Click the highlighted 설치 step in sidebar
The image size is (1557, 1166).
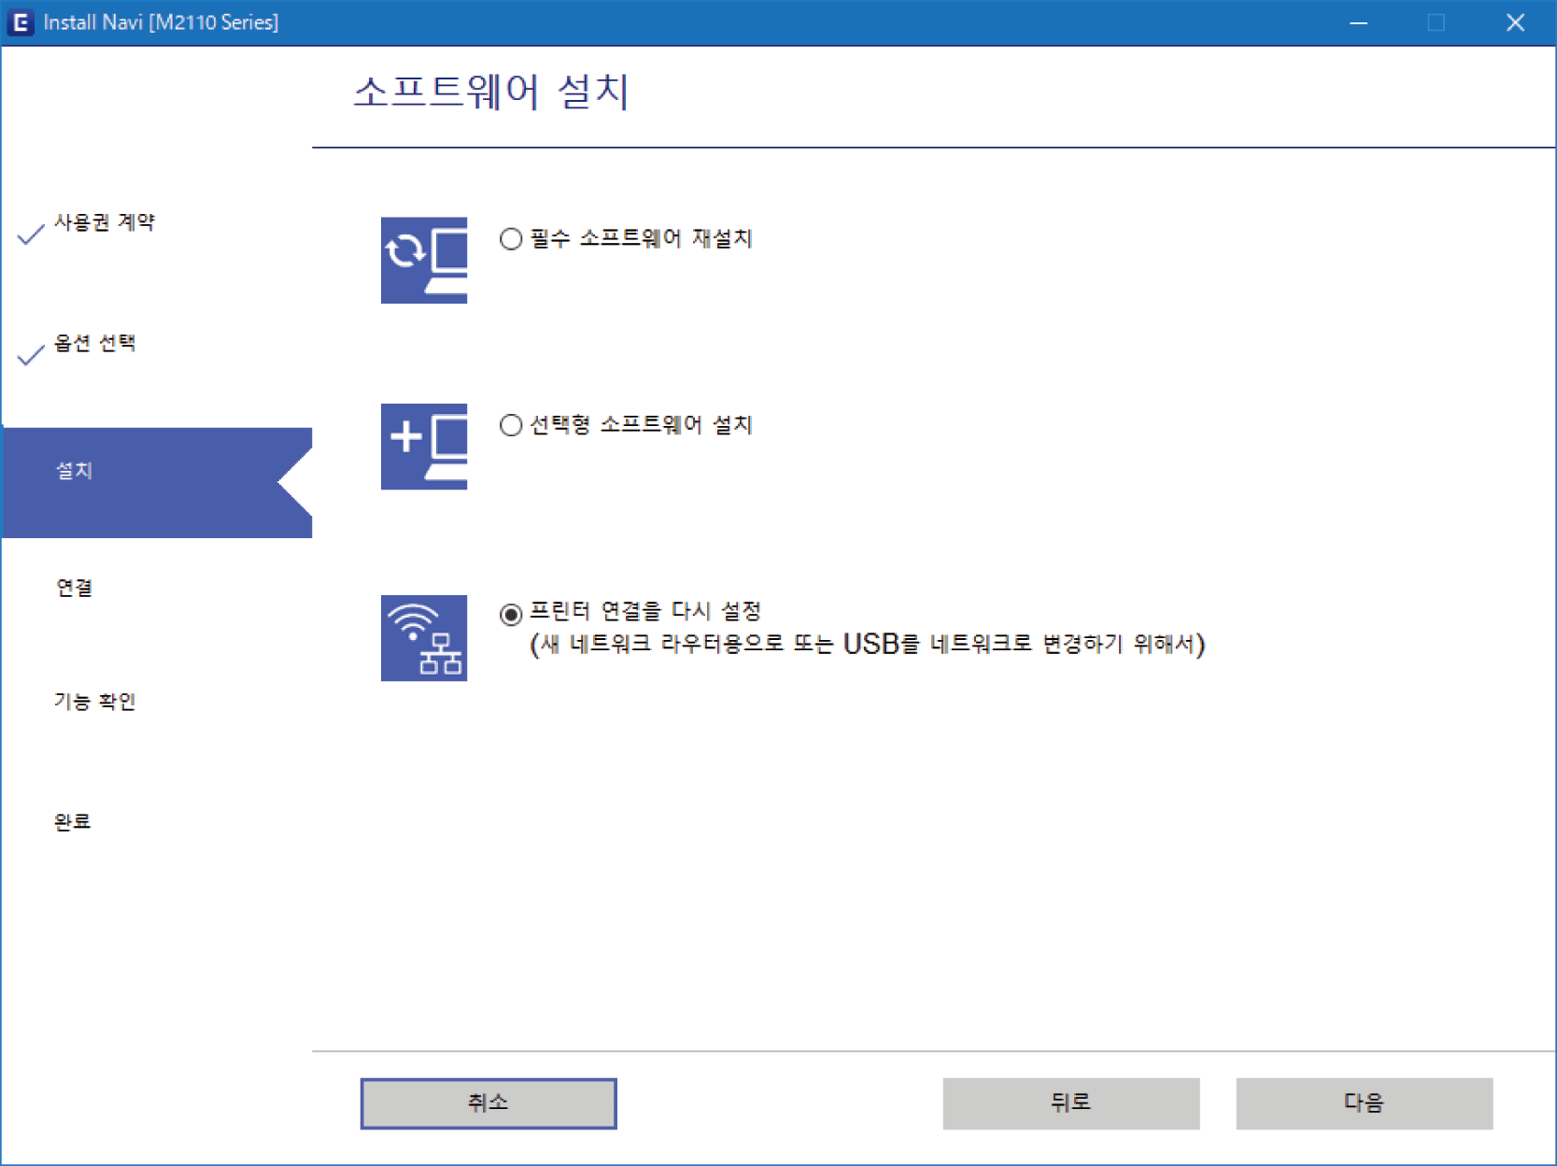[x=75, y=471]
